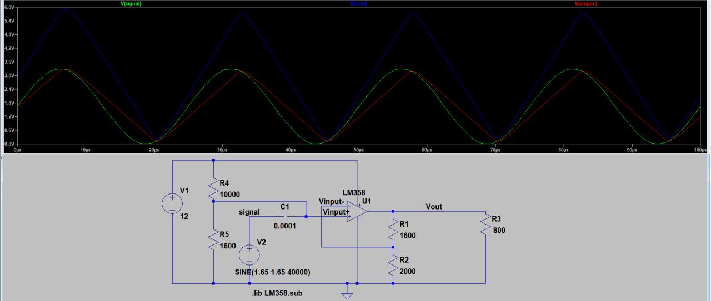Click the '0µs' time axis label
711x301 pixels.
17,150
